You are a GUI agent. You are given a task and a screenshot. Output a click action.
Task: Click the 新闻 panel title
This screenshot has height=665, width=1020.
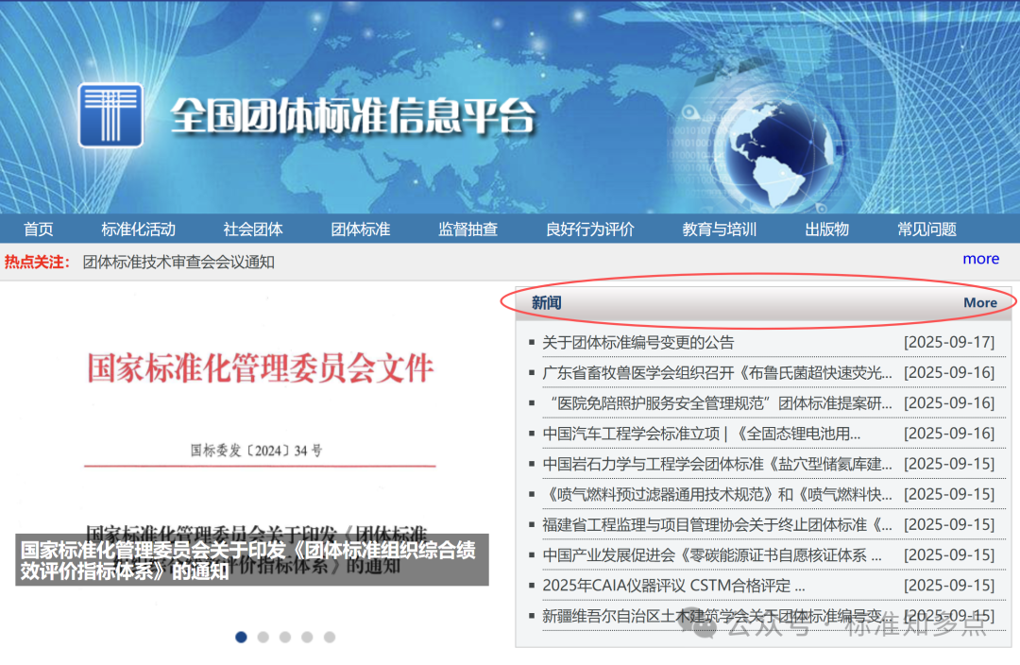547,302
